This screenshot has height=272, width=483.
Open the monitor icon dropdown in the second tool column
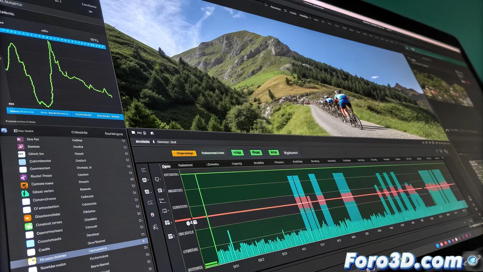pyautogui.click(x=157, y=179)
